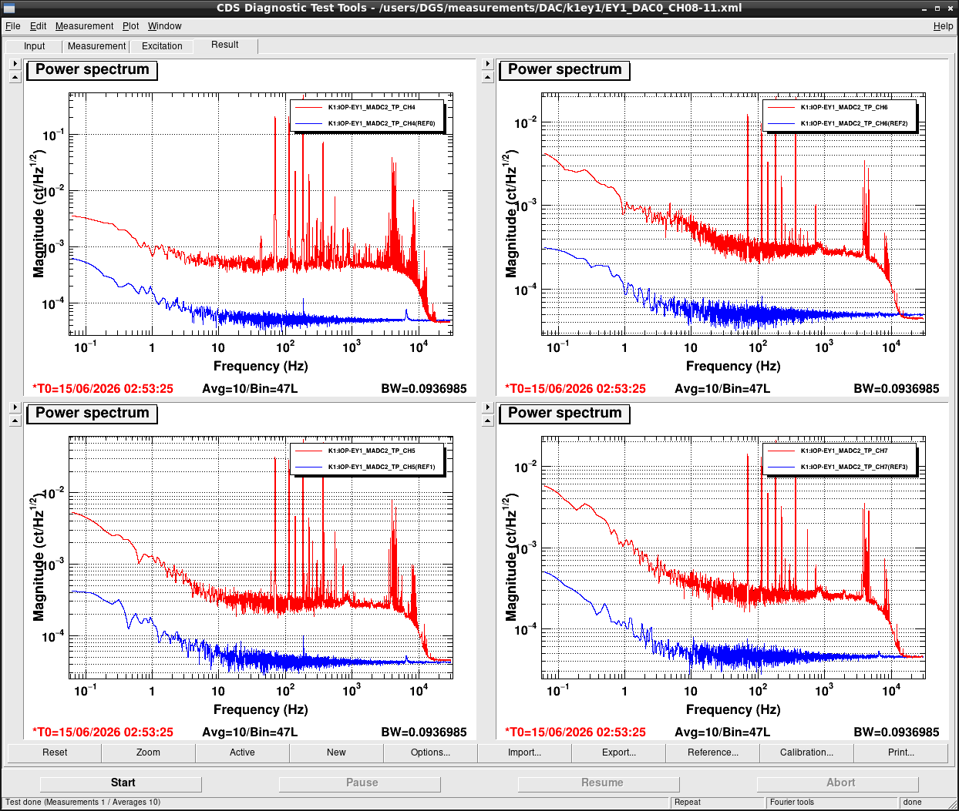Open the window menu icon in title bar
The image size is (959, 811).
pyautogui.click(x=9, y=8)
